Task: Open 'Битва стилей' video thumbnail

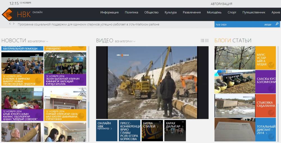Action: click(x=152, y=130)
